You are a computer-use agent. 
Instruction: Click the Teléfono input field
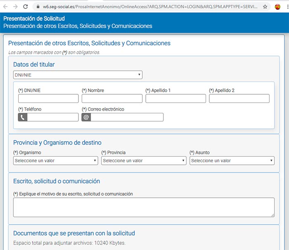[52, 117]
